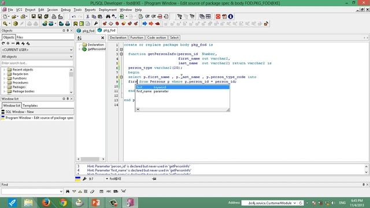Open the File menu
Screen dimensions: 370x208
[10, 10]
